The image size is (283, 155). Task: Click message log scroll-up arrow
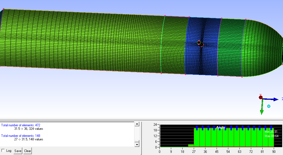tap(137, 124)
